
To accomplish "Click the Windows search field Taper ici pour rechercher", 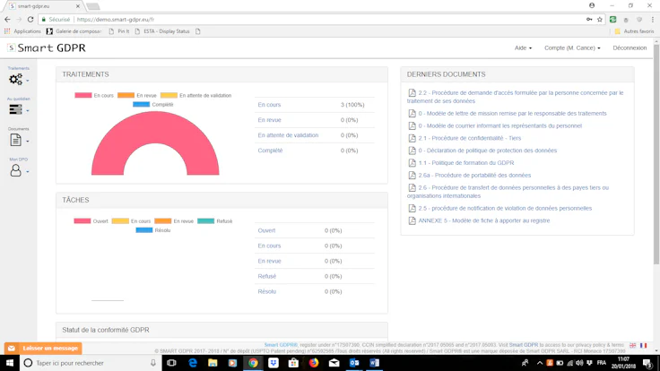I will coord(91,363).
